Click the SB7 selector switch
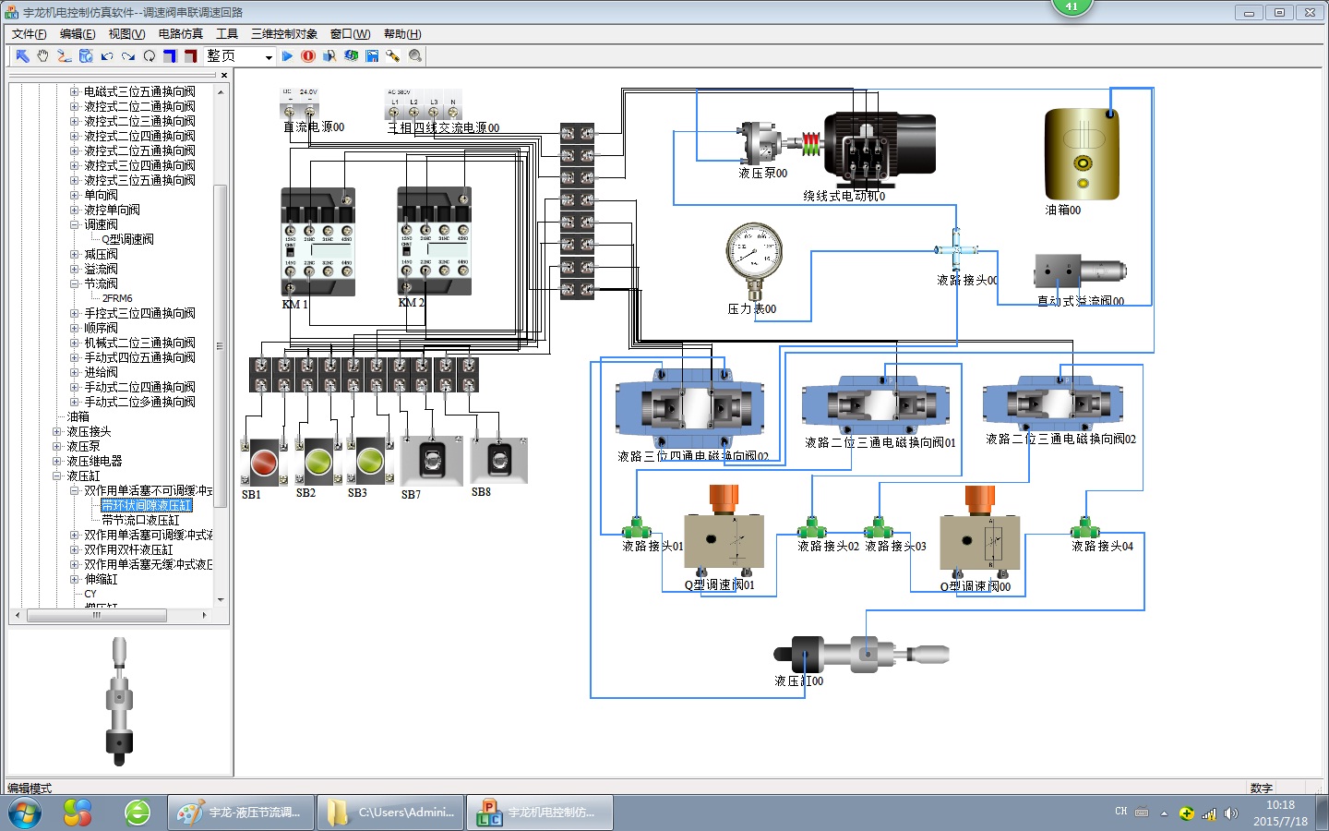Viewport: 1329px width, 831px height. (431, 461)
